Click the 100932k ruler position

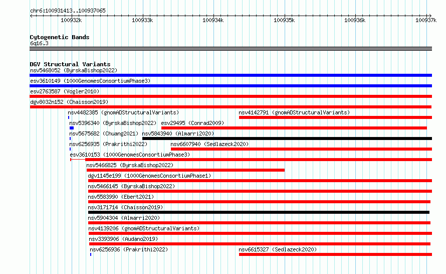(71, 20)
